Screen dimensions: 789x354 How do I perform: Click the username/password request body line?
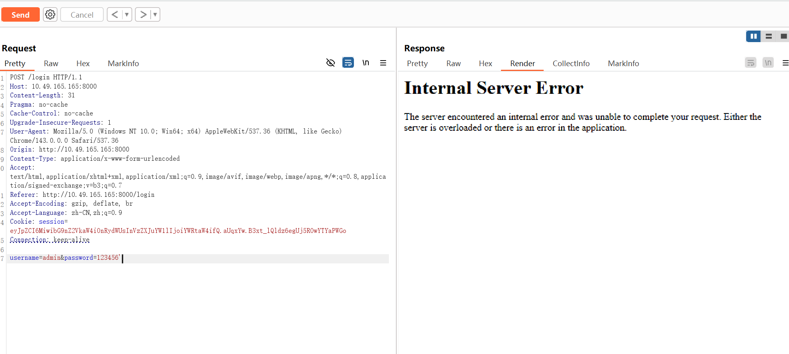click(65, 258)
